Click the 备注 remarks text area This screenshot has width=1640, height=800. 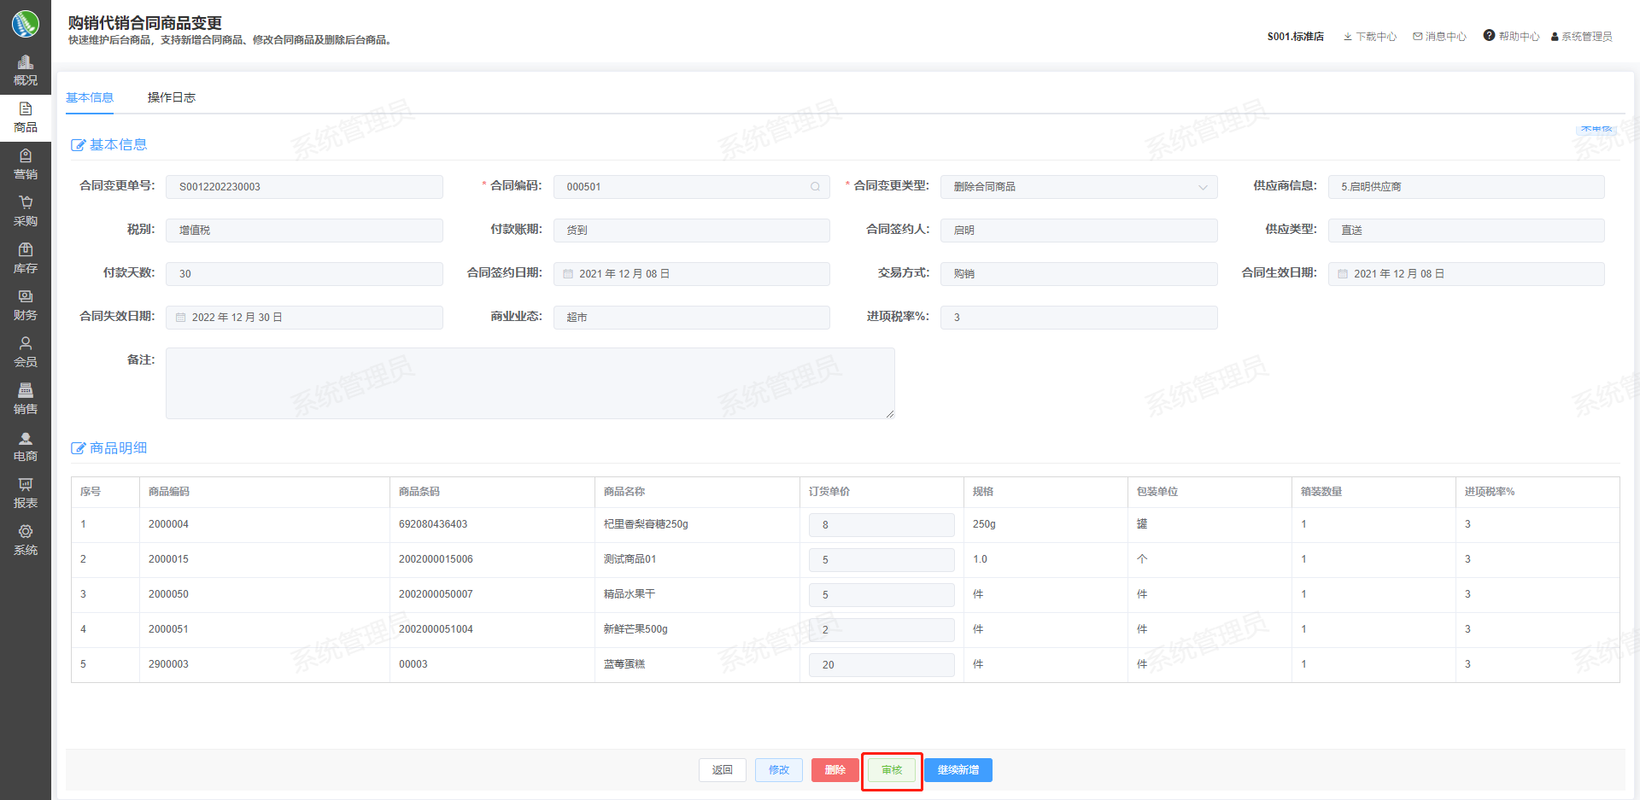[x=530, y=383]
